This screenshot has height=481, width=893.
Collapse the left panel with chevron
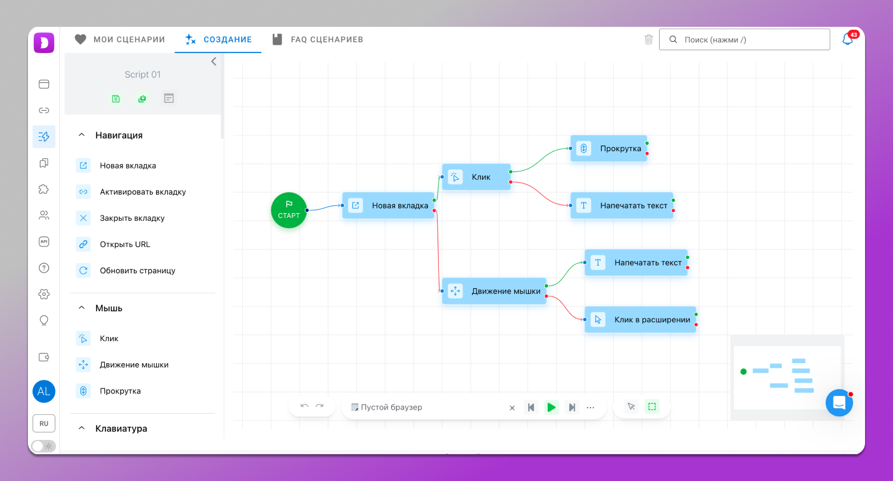tap(214, 61)
